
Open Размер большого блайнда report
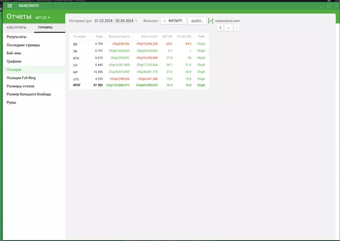click(29, 94)
